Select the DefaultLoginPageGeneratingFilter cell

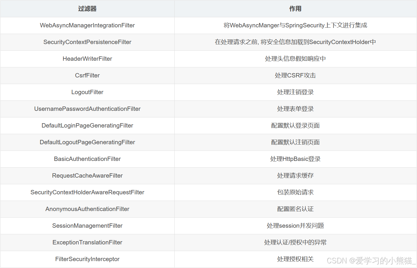coord(87,126)
